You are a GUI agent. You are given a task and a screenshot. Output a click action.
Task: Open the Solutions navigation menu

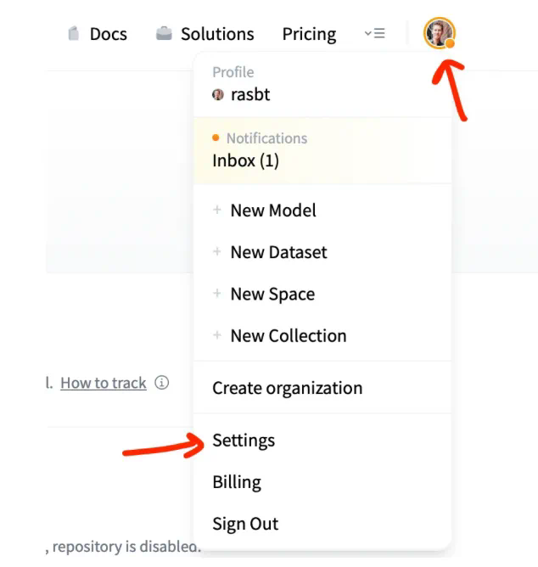click(x=216, y=34)
